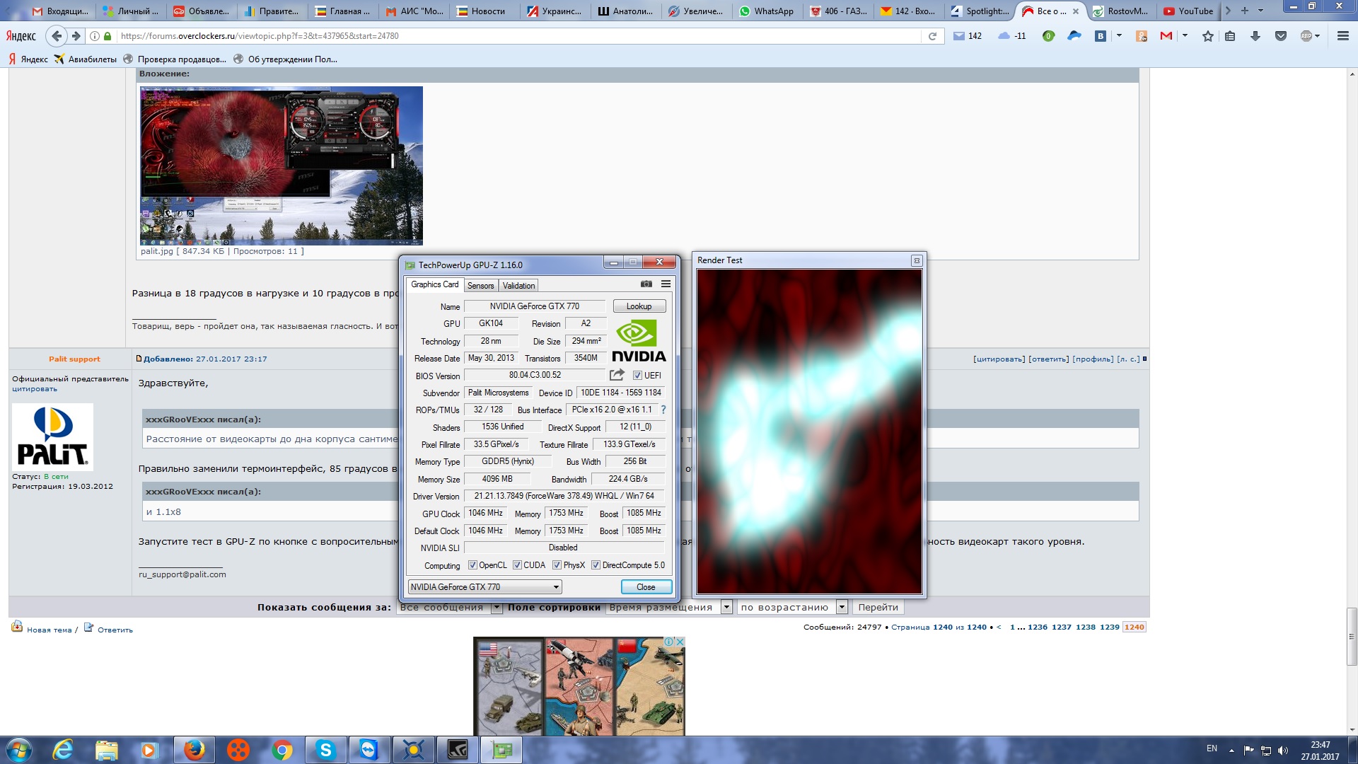Click the bookmark star icon

click(1207, 36)
